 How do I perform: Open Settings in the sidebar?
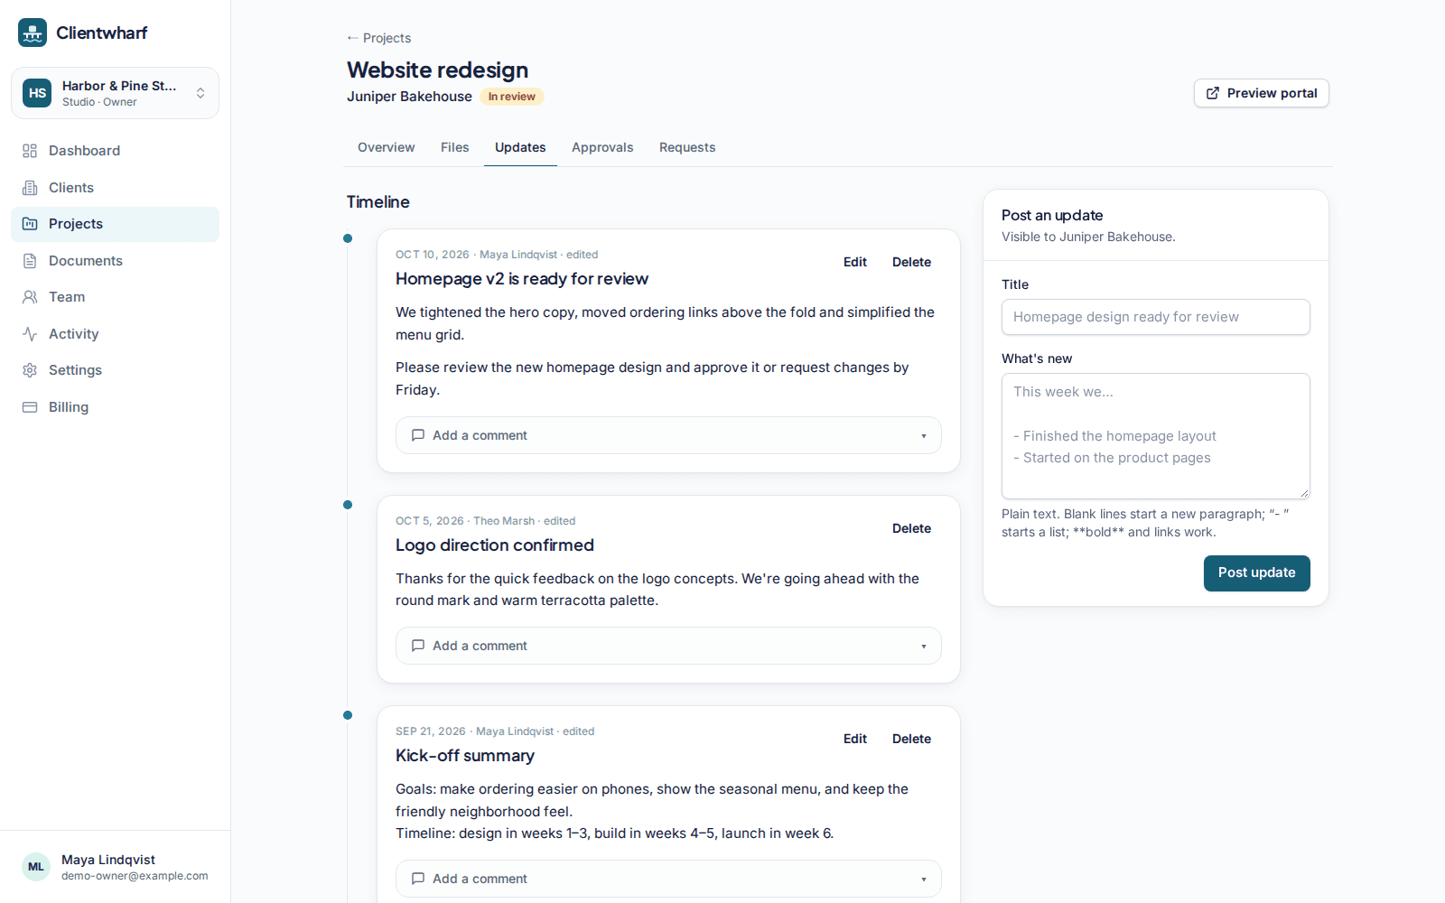[x=115, y=370]
